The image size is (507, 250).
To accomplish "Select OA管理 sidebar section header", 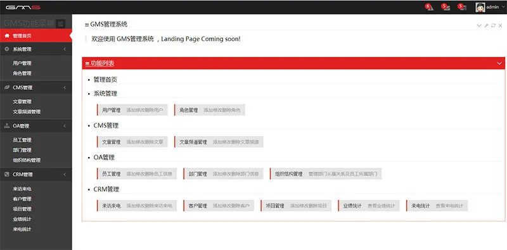I will coord(36,126).
